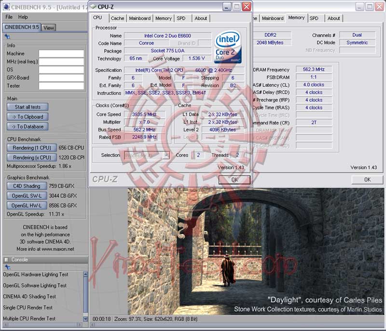Image resolution: width=386 pixels, height=331 pixels.
Task: Click the Bus Speed value 562.2 MHz
Action: pos(144,129)
